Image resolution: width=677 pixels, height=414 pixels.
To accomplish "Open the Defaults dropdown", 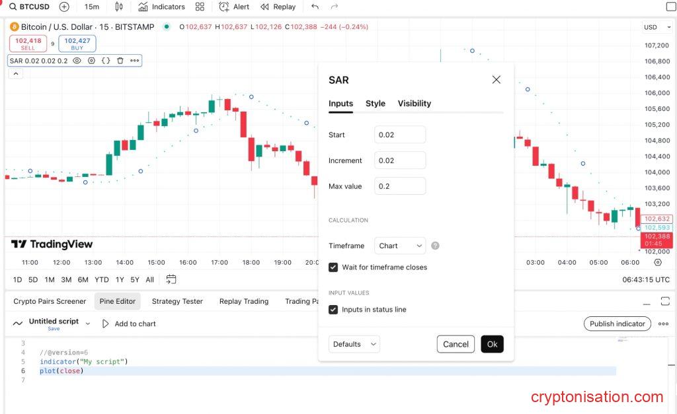I will click(354, 344).
